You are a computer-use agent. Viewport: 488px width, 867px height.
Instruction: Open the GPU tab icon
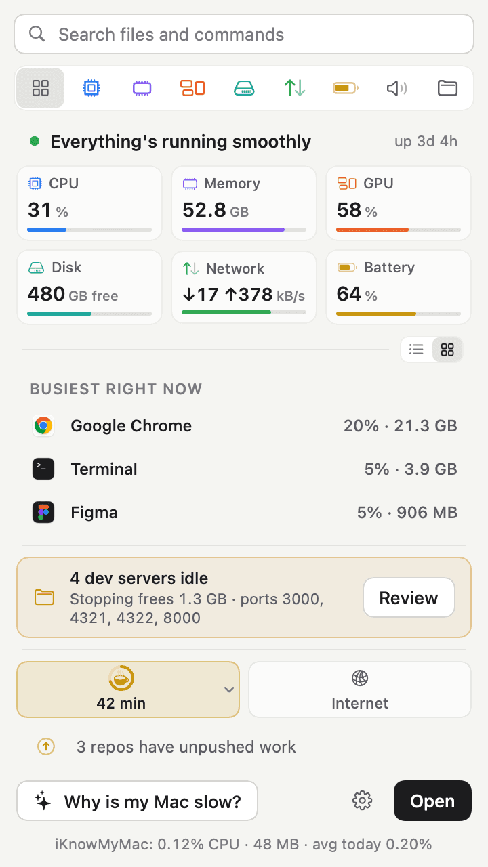(192, 88)
